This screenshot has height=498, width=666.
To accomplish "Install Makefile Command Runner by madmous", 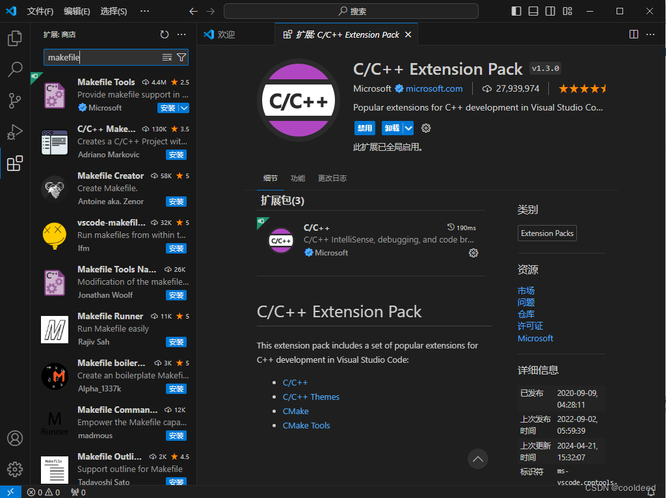I will pyautogui.click(x=176, y=436).
